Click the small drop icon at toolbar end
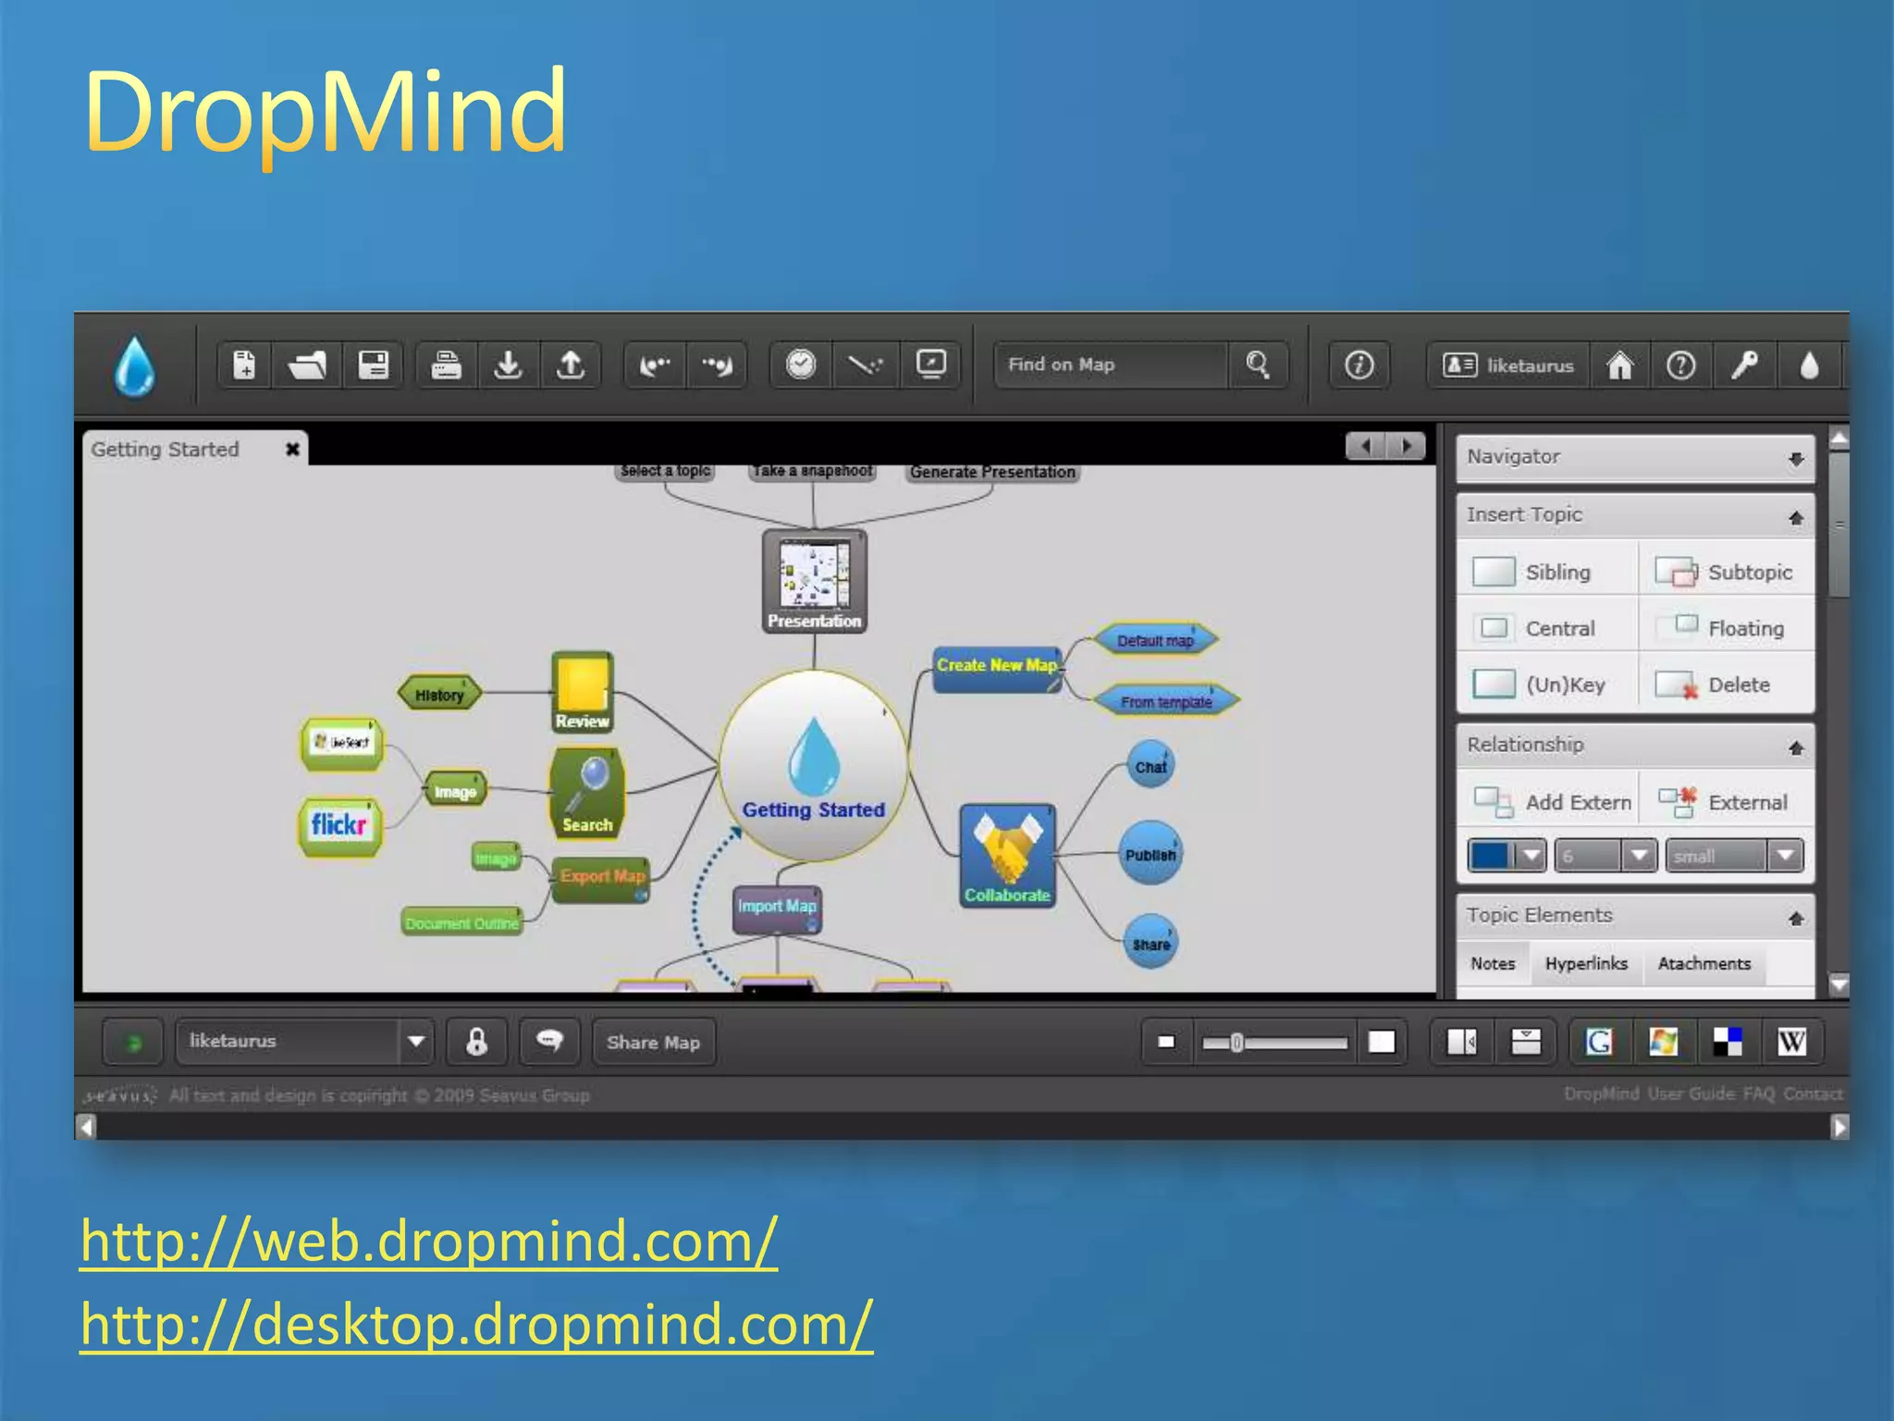1894x1421 pixels. pyautogui.click(x=1809, y=365)
